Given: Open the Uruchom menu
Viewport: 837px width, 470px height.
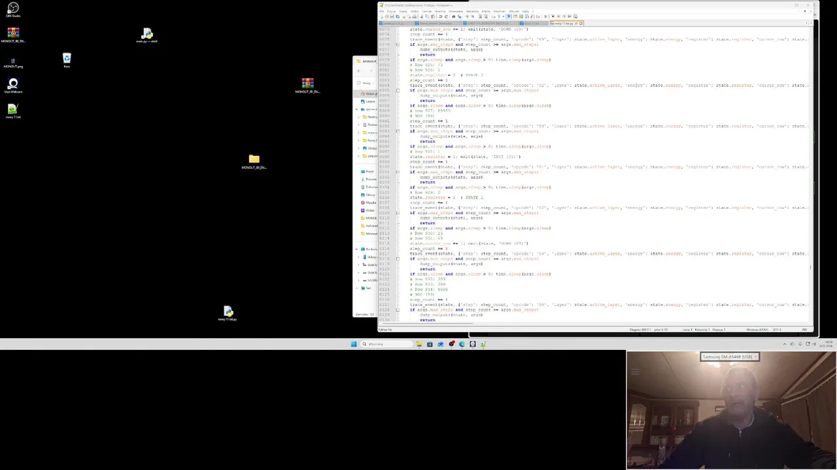Looking at the screenshot, I should click(499, 11).
